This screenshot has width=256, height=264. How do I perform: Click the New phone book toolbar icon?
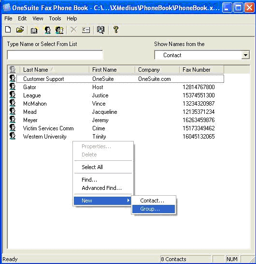(8, 30)
